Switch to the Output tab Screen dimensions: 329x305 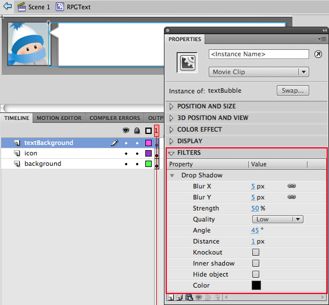point(155,118)
